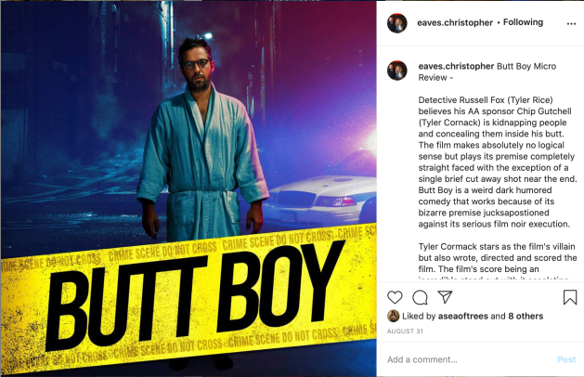Click the Butt Boy poster image
This screenshot has width=584, height=377.
click(188, 188)
